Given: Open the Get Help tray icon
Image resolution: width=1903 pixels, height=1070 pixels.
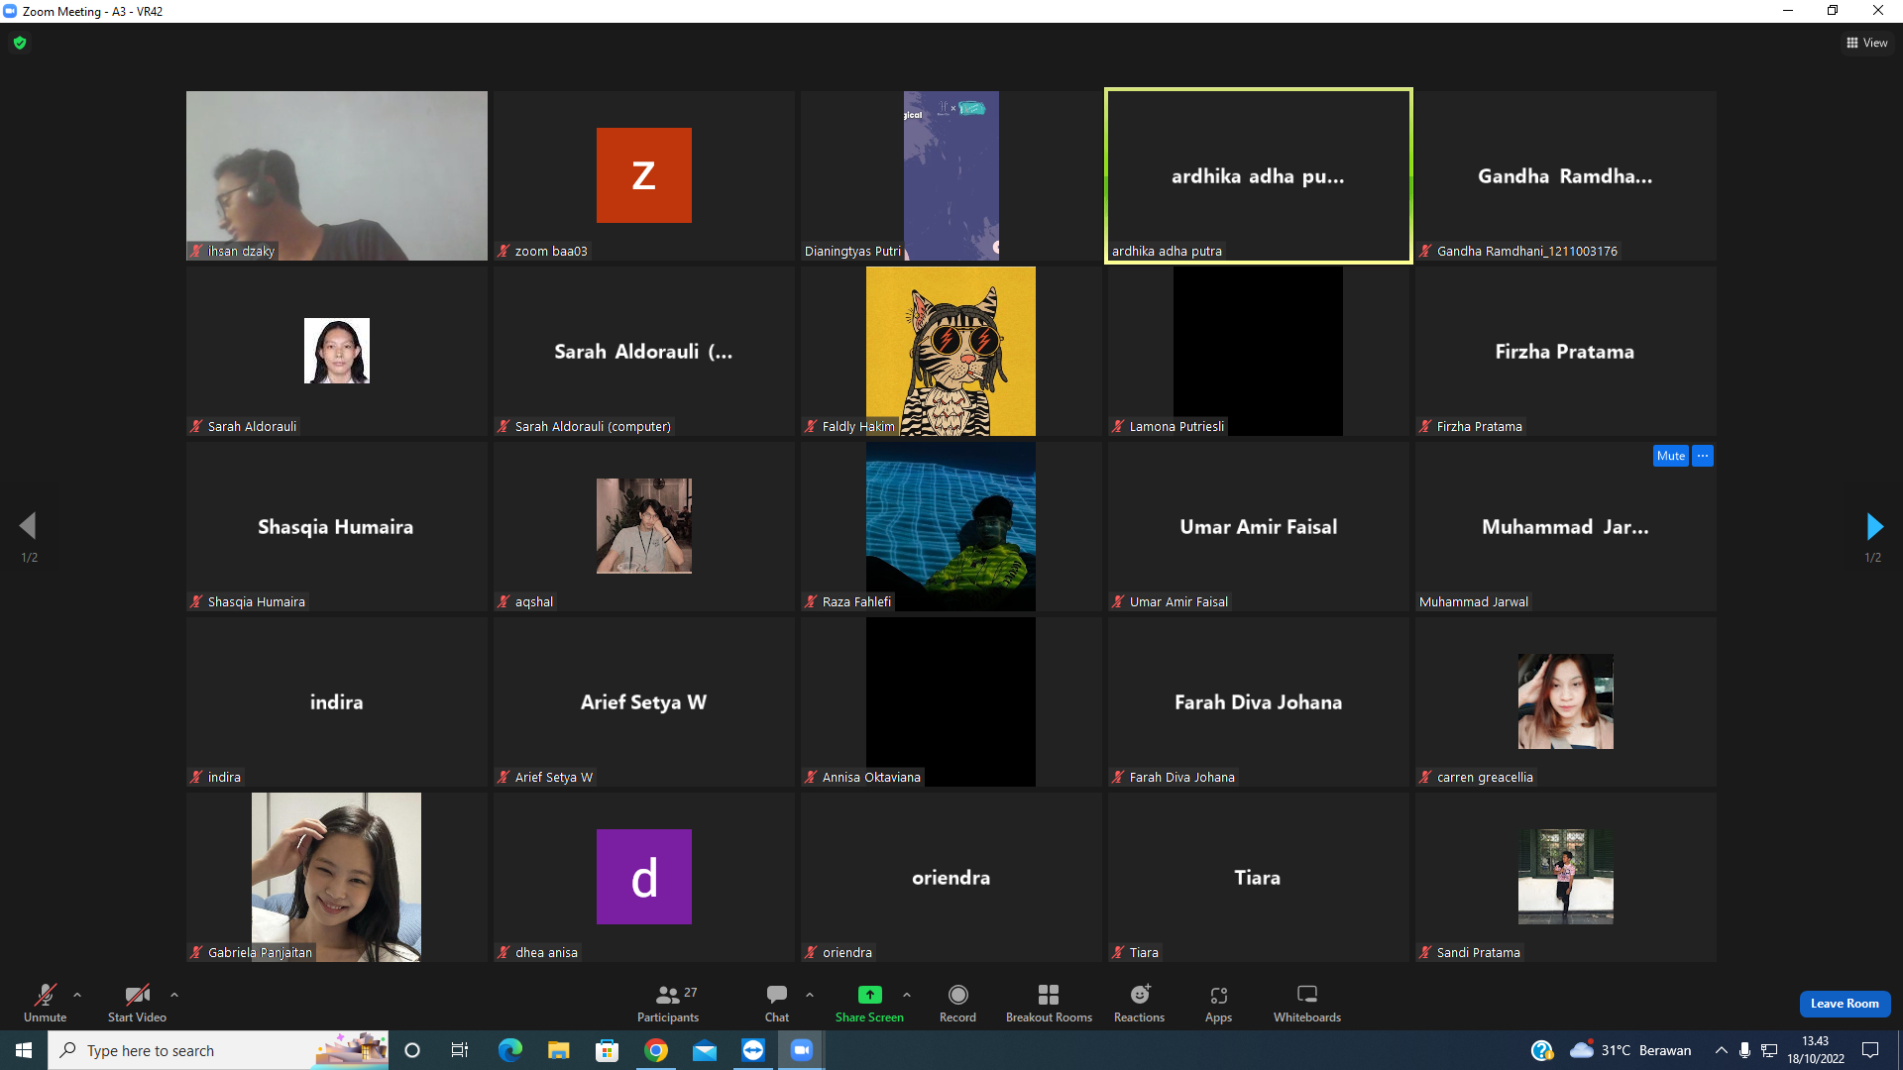Looking at the screenshot, I should click(1541, 1050).
